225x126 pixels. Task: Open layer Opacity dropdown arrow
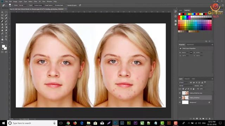click(x=204, y=86)
